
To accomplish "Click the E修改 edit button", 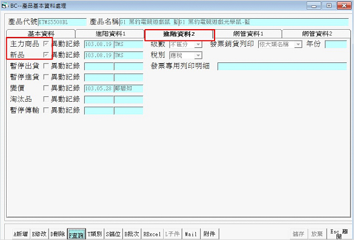I will [39, 234].
